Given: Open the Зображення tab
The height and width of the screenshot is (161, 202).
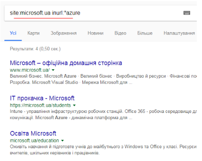Looking at the screenshot, I should pos(64,33).
